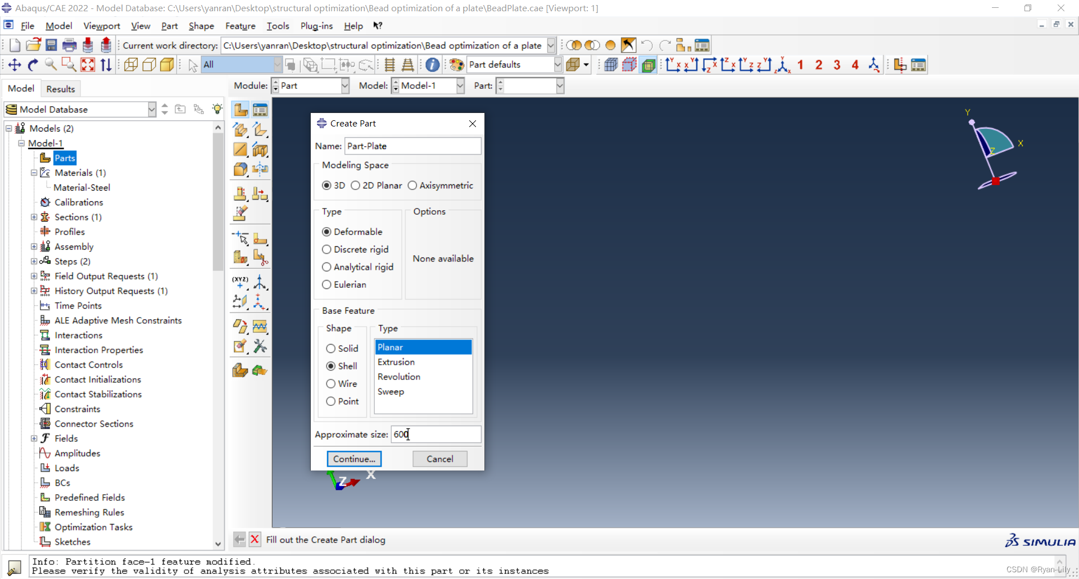Collapse the Materials (1) tree node
The height and width of the screenshot is (579, 1079).
click(34, 173)
